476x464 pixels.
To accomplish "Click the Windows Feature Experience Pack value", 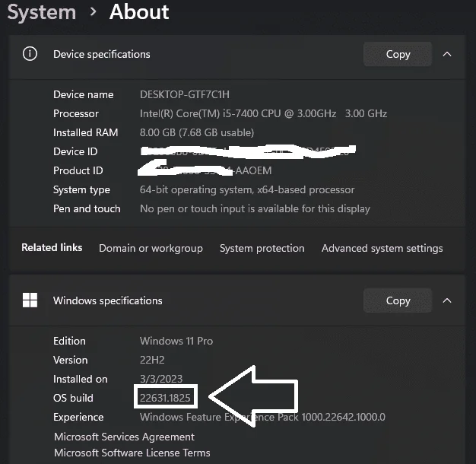I will [x=262, y=417].
